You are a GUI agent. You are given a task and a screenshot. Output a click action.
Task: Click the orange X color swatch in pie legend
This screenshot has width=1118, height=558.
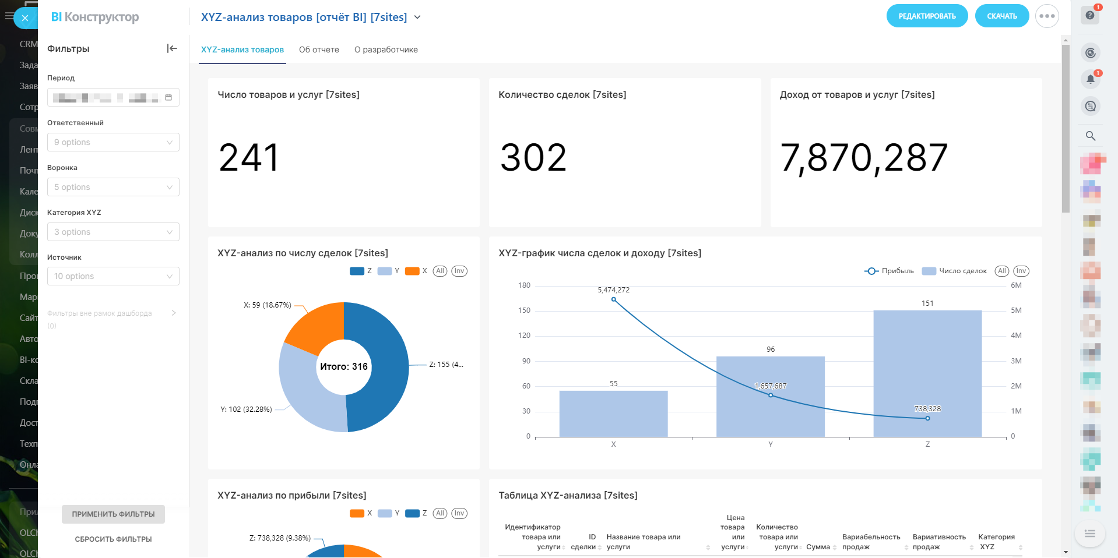pos(412,271)
